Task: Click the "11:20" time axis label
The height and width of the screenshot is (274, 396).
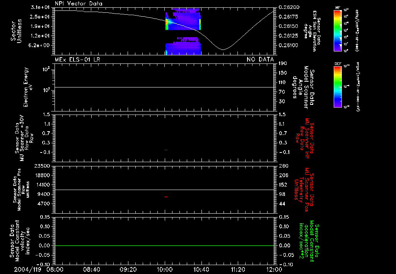Action: pyautogui.click(x=238, y=269)
